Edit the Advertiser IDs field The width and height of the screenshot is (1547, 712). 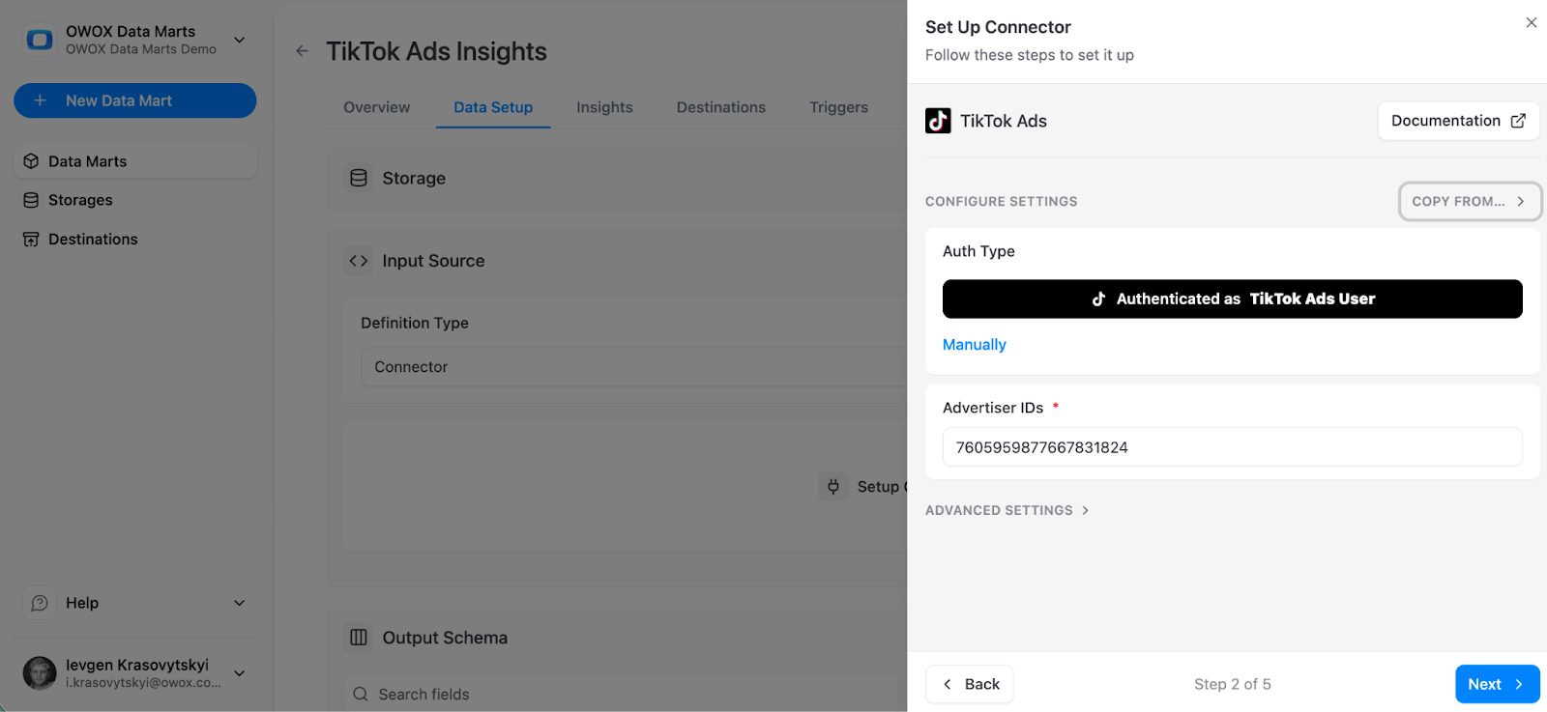point(1232,447)
